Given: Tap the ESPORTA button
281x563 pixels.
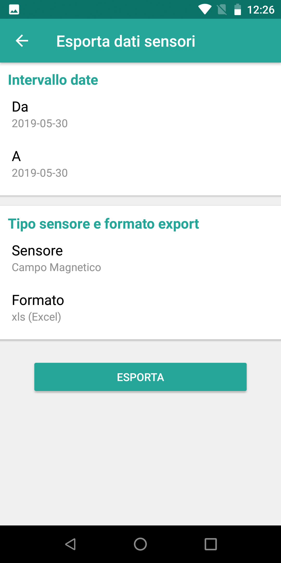Looking at the screenshot, I should [140, 377].
